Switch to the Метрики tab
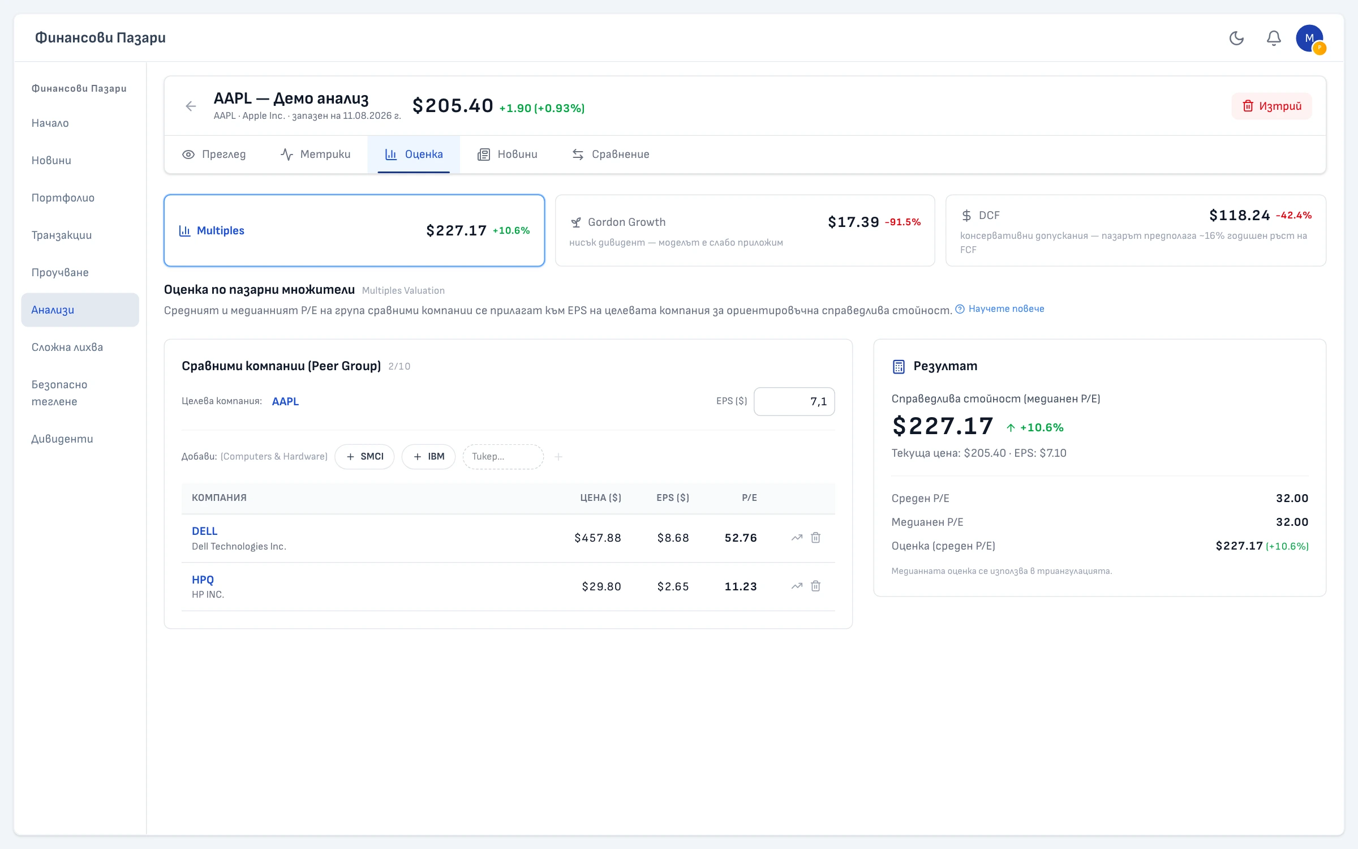1358x849 pixels. pos(315,154)
